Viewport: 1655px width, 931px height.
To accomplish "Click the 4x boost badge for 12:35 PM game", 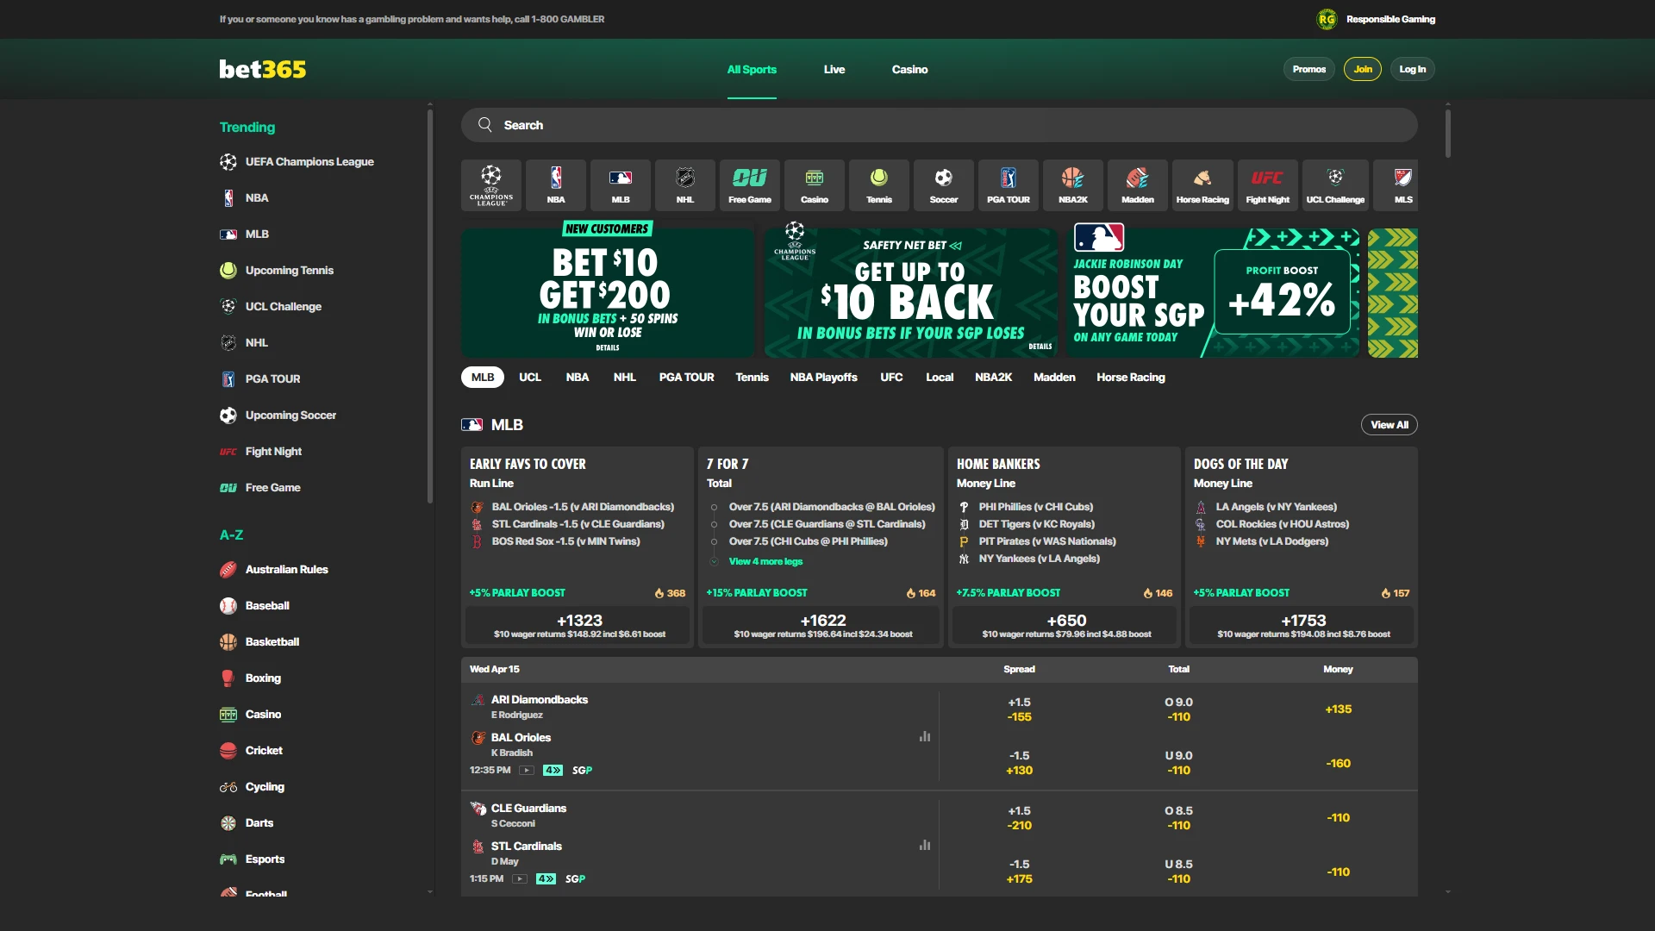I will 553,770.
